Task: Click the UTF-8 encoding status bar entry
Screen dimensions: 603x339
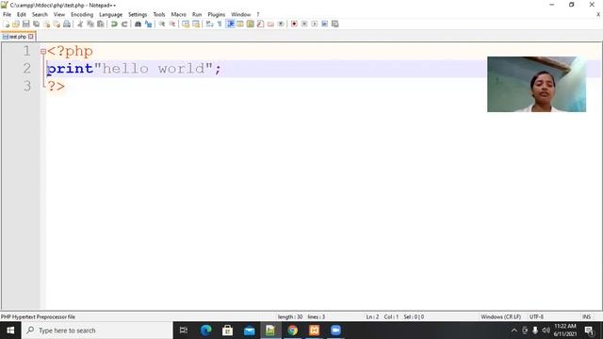Action: click(x=536, y=316)
